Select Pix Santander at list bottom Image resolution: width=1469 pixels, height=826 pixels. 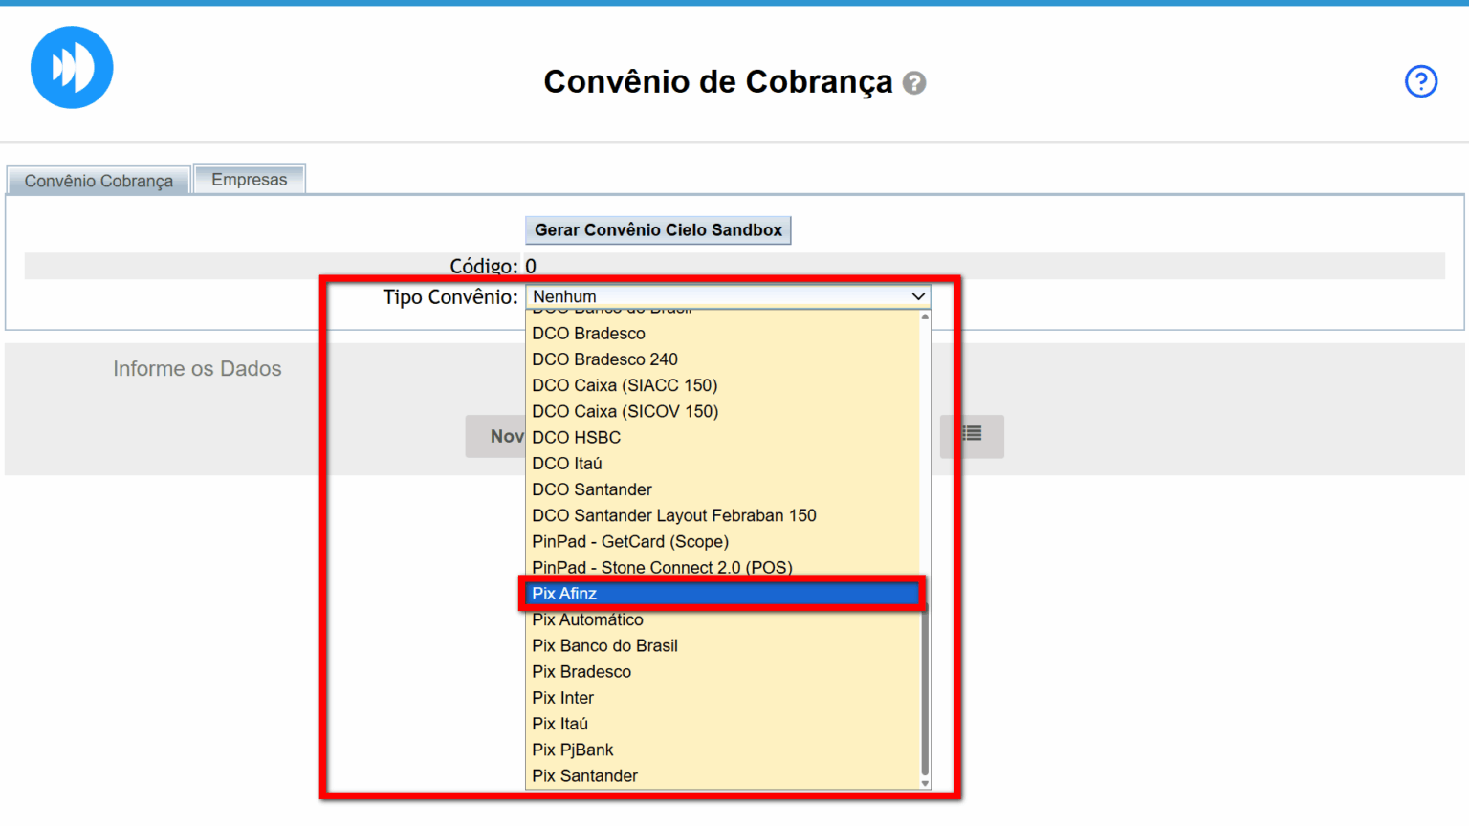(x=584, y=775)
